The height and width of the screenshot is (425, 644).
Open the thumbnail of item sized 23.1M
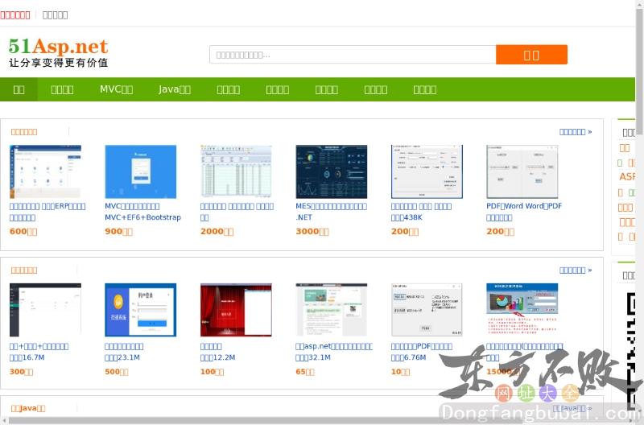(140, 309)
